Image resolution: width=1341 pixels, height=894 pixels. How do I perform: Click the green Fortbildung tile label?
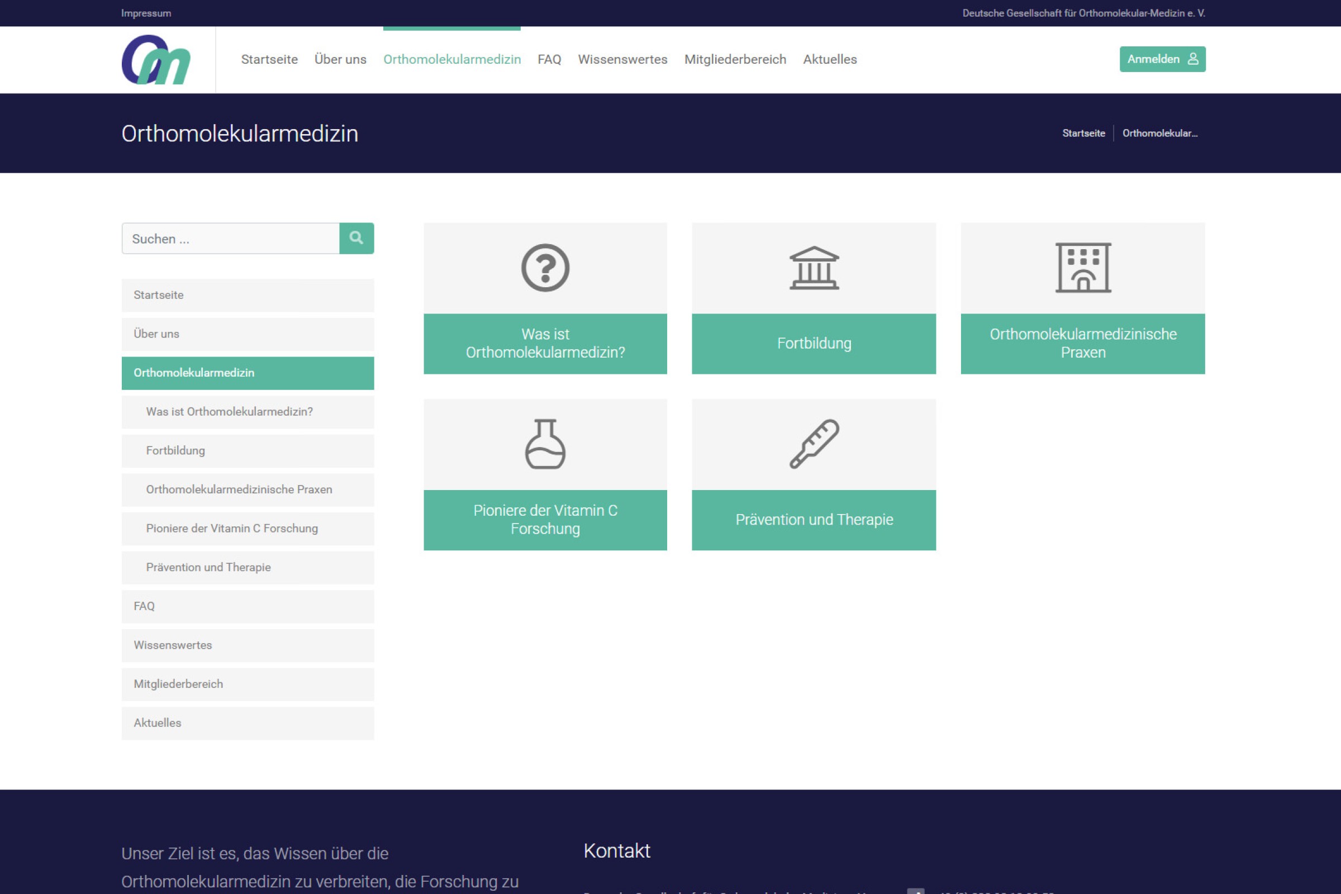pyautogui.click(x=814, y=344)
